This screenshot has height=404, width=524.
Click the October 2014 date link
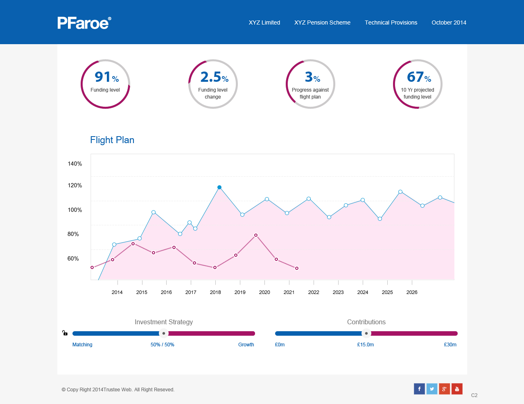(449, 22)
